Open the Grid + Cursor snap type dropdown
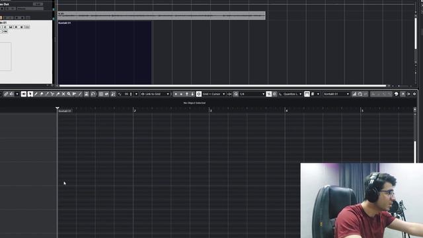 click(x=213, y=94)
